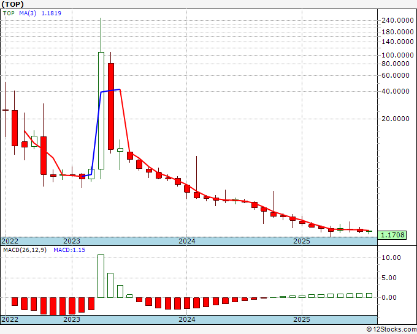Click the 100.0000 price axis label
The image size is (417, 334).
tap(397, 55)
